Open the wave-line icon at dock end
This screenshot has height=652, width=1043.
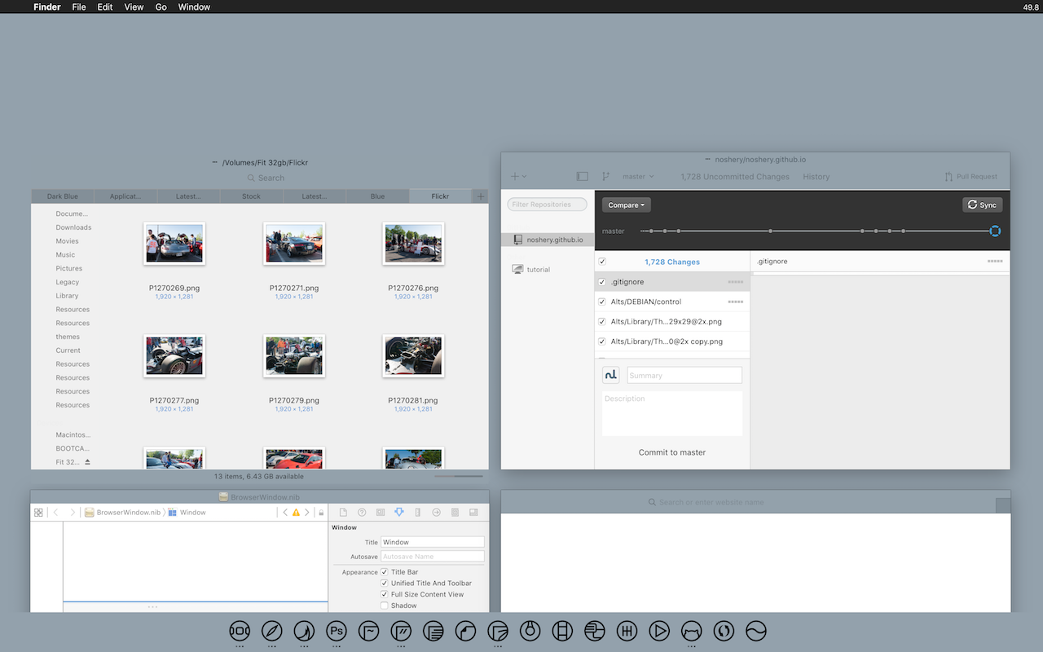click(x=756, y=631)
